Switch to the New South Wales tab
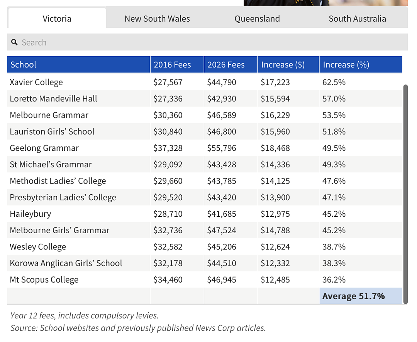Screen dimensions: 417x342 point(157,19)
